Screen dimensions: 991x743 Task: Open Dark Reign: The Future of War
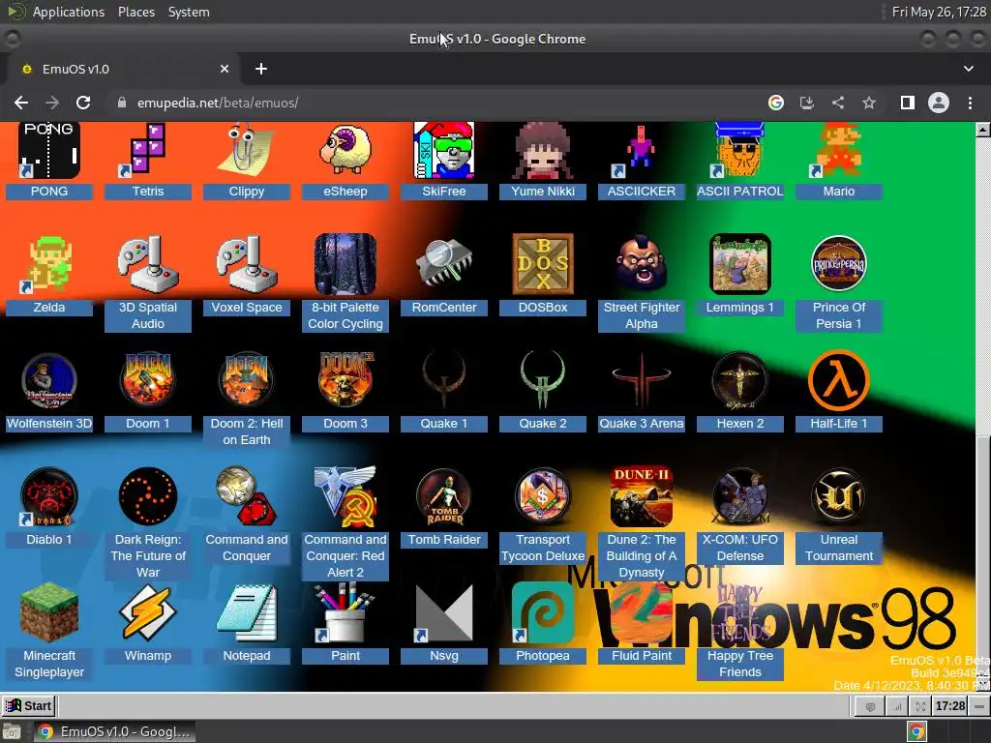148,496
